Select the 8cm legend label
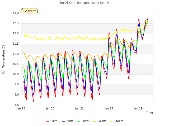Screen dimensions: 169x126 coord(86,121)
